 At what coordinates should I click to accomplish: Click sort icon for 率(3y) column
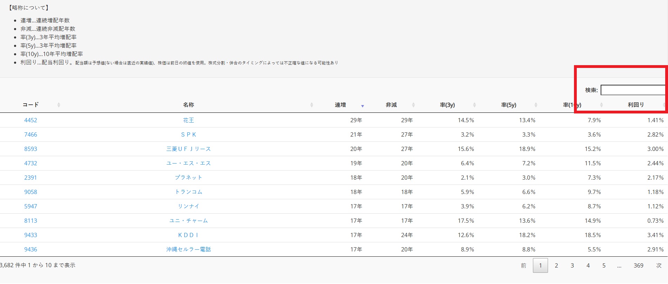click(474, 105)
